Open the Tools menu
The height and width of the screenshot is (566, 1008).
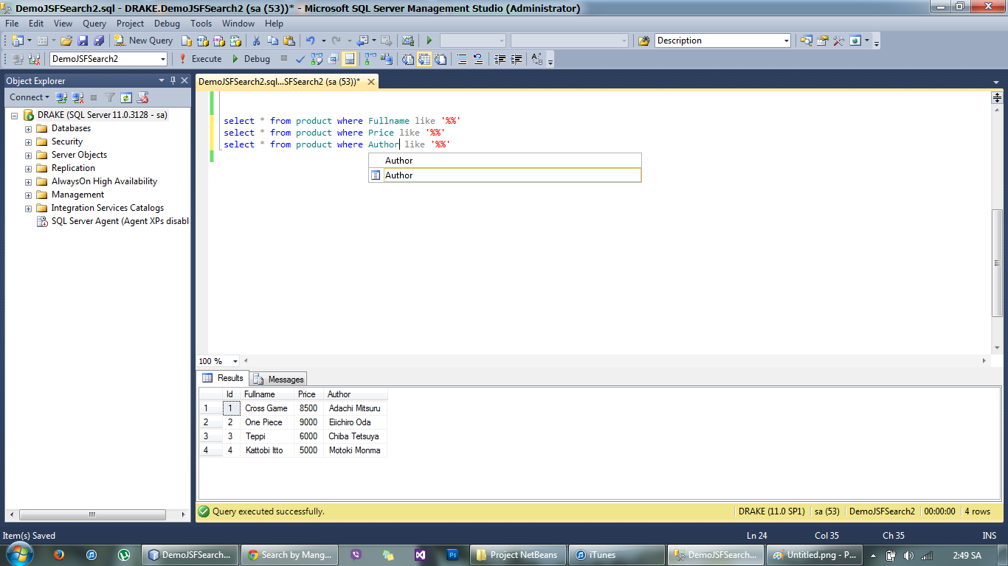(201, 24)
